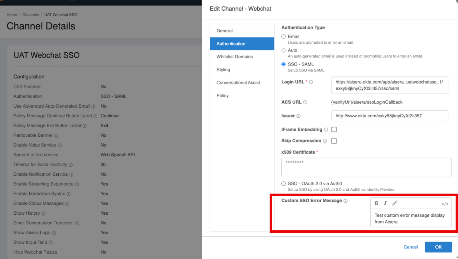The width and height of the screenshot is (458, 259).
Task: Go to Channels breadcrumb
Action: click(31, 15)
